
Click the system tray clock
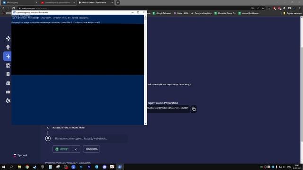pos(297,167)
